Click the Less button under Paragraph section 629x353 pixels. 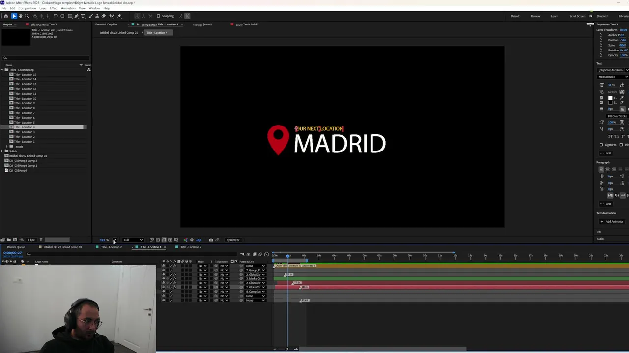[606, 203]
